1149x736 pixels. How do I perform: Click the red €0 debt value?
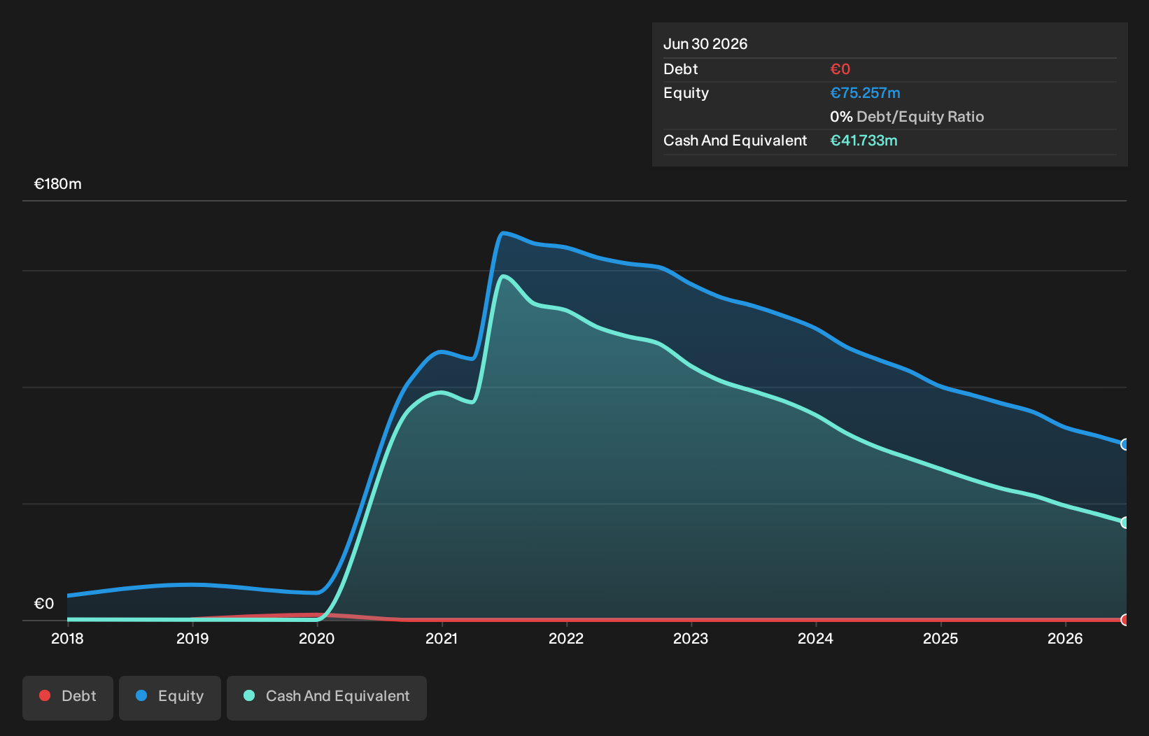tap(840, 69)
